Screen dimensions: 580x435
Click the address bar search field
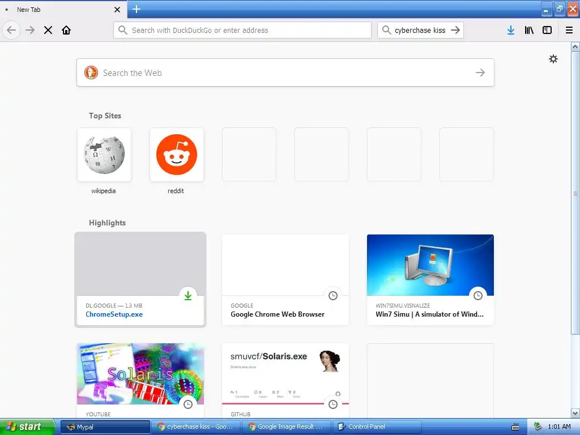coord(242,30)
